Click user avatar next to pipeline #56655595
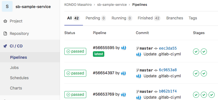 tap(124, 48)
